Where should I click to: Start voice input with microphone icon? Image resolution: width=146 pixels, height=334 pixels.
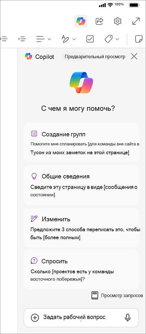[128, 318]
